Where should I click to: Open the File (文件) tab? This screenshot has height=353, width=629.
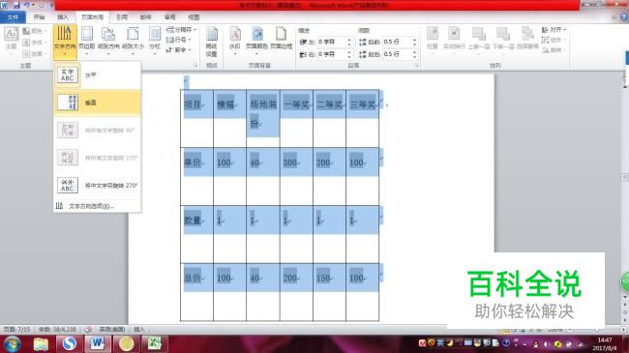point(13,17)
